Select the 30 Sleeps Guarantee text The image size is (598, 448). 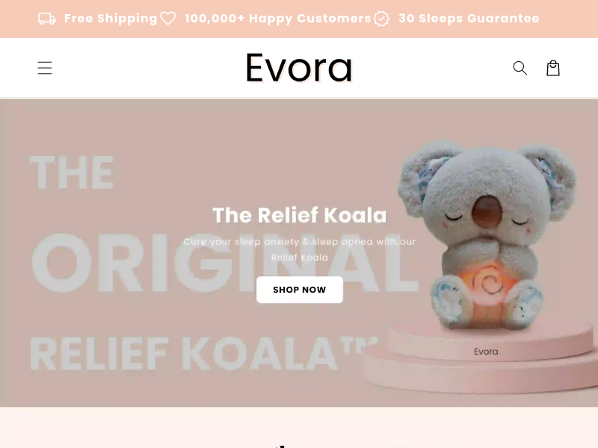coord(469,18)
